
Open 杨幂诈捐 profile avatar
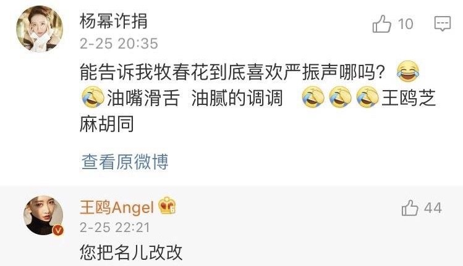click(x=40, y=28)
